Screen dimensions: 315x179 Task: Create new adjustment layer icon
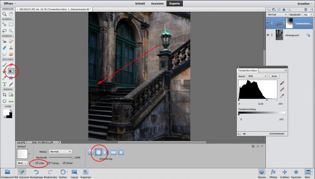click(274, 9)
